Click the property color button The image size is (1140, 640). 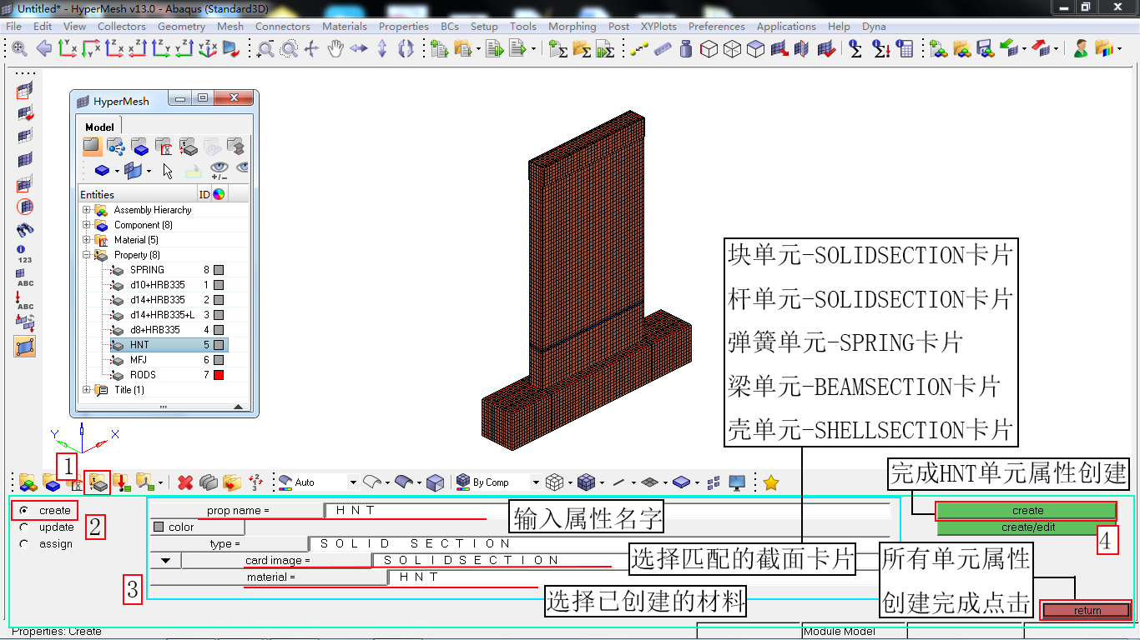coord(197,527)
